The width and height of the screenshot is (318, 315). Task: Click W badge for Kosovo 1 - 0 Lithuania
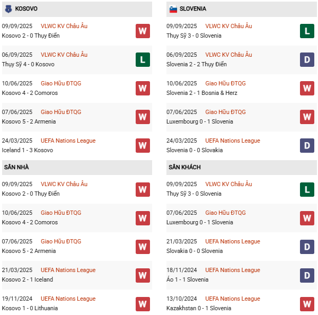pos(143,303)
